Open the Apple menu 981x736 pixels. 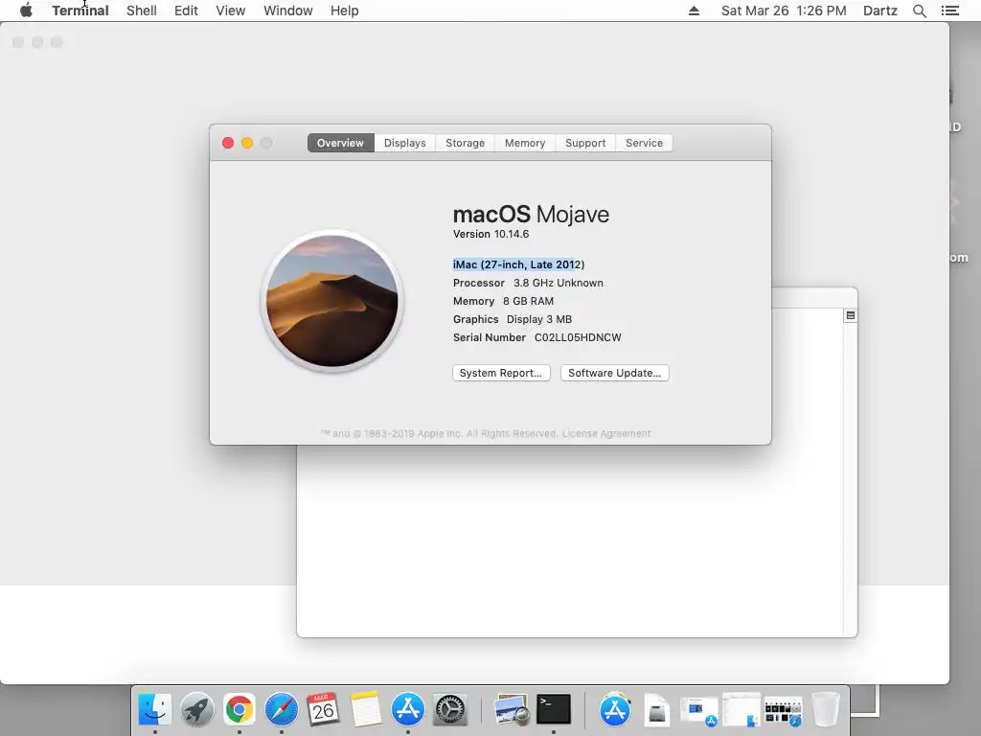[26, 11]
